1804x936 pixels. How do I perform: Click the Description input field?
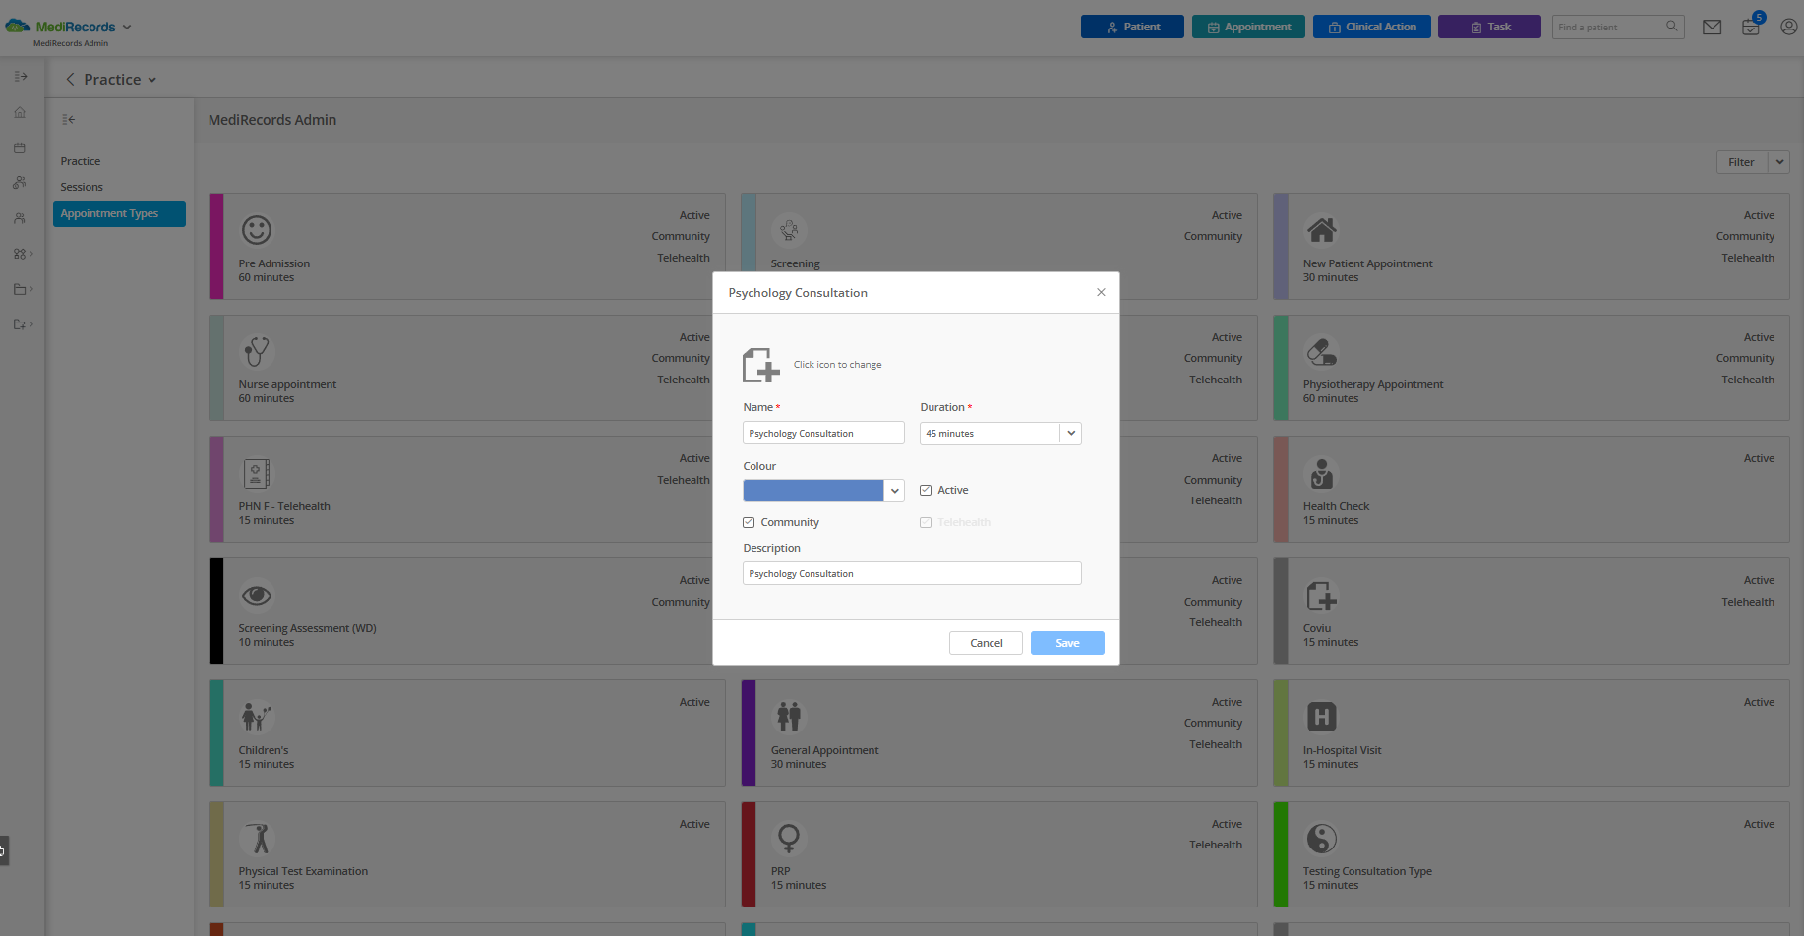[x=911, y=573]
